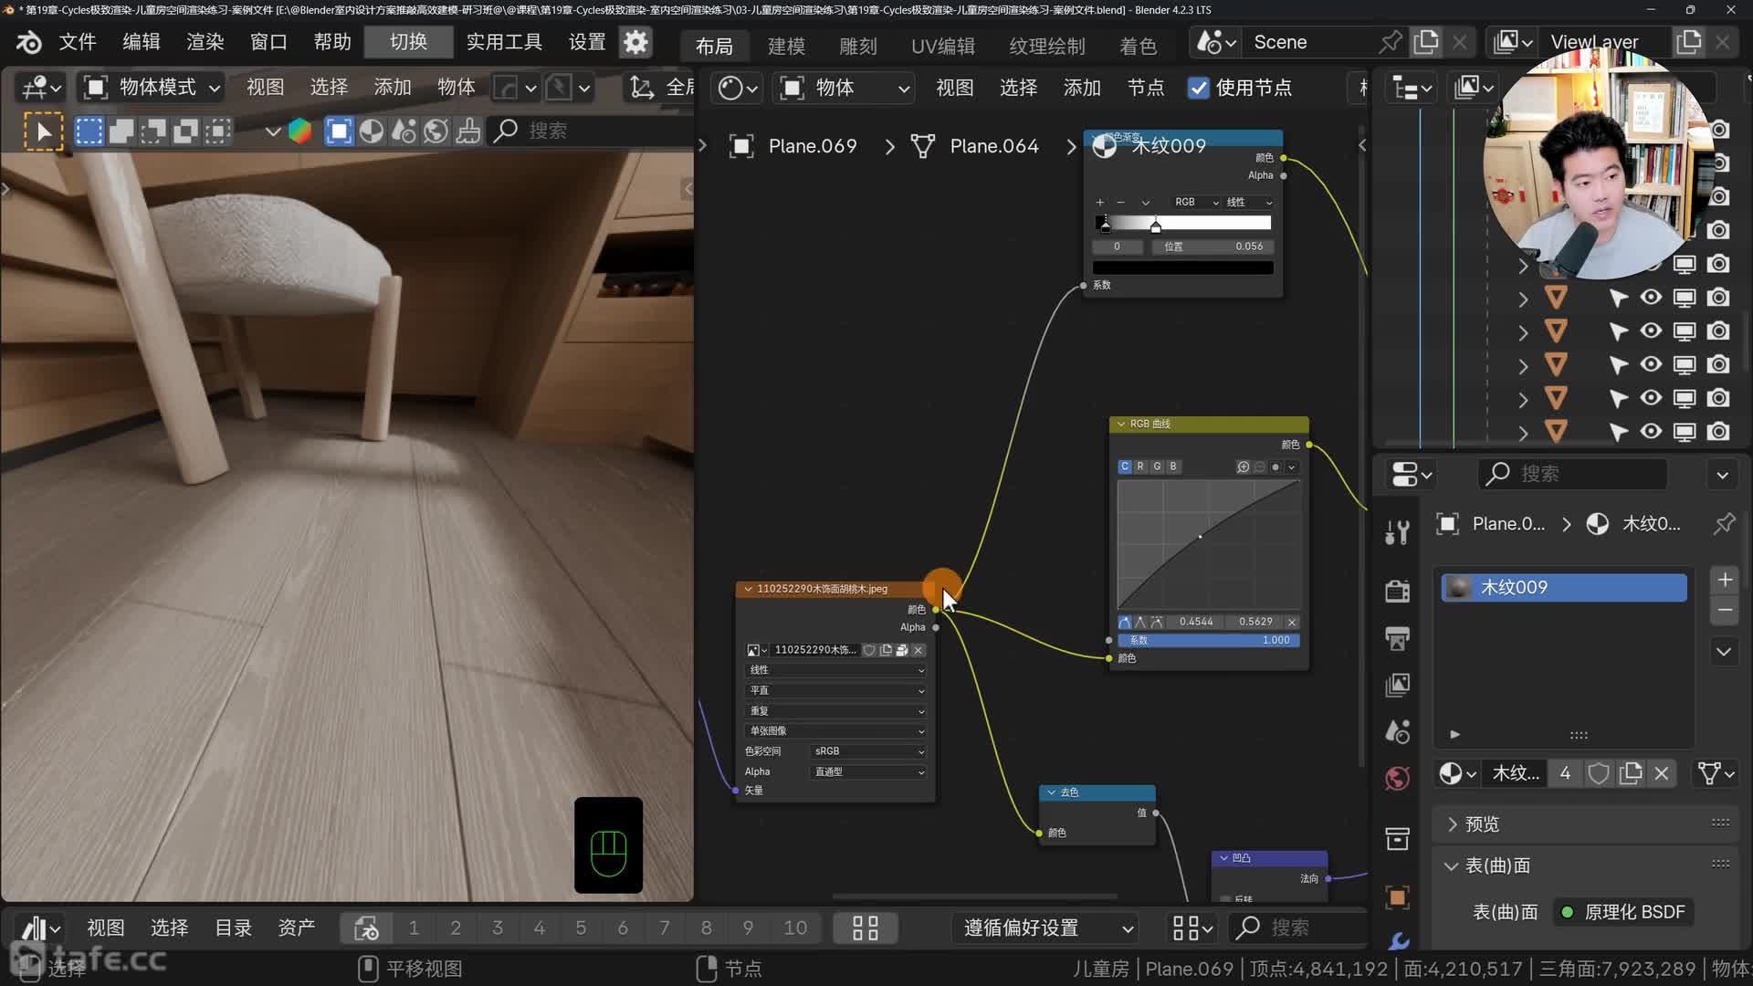Uncheck the 使用节点 checkbox
The image size is (1753, 986).
tap(1198, 88)
